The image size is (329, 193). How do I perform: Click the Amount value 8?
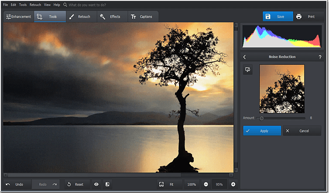point(311,118)
